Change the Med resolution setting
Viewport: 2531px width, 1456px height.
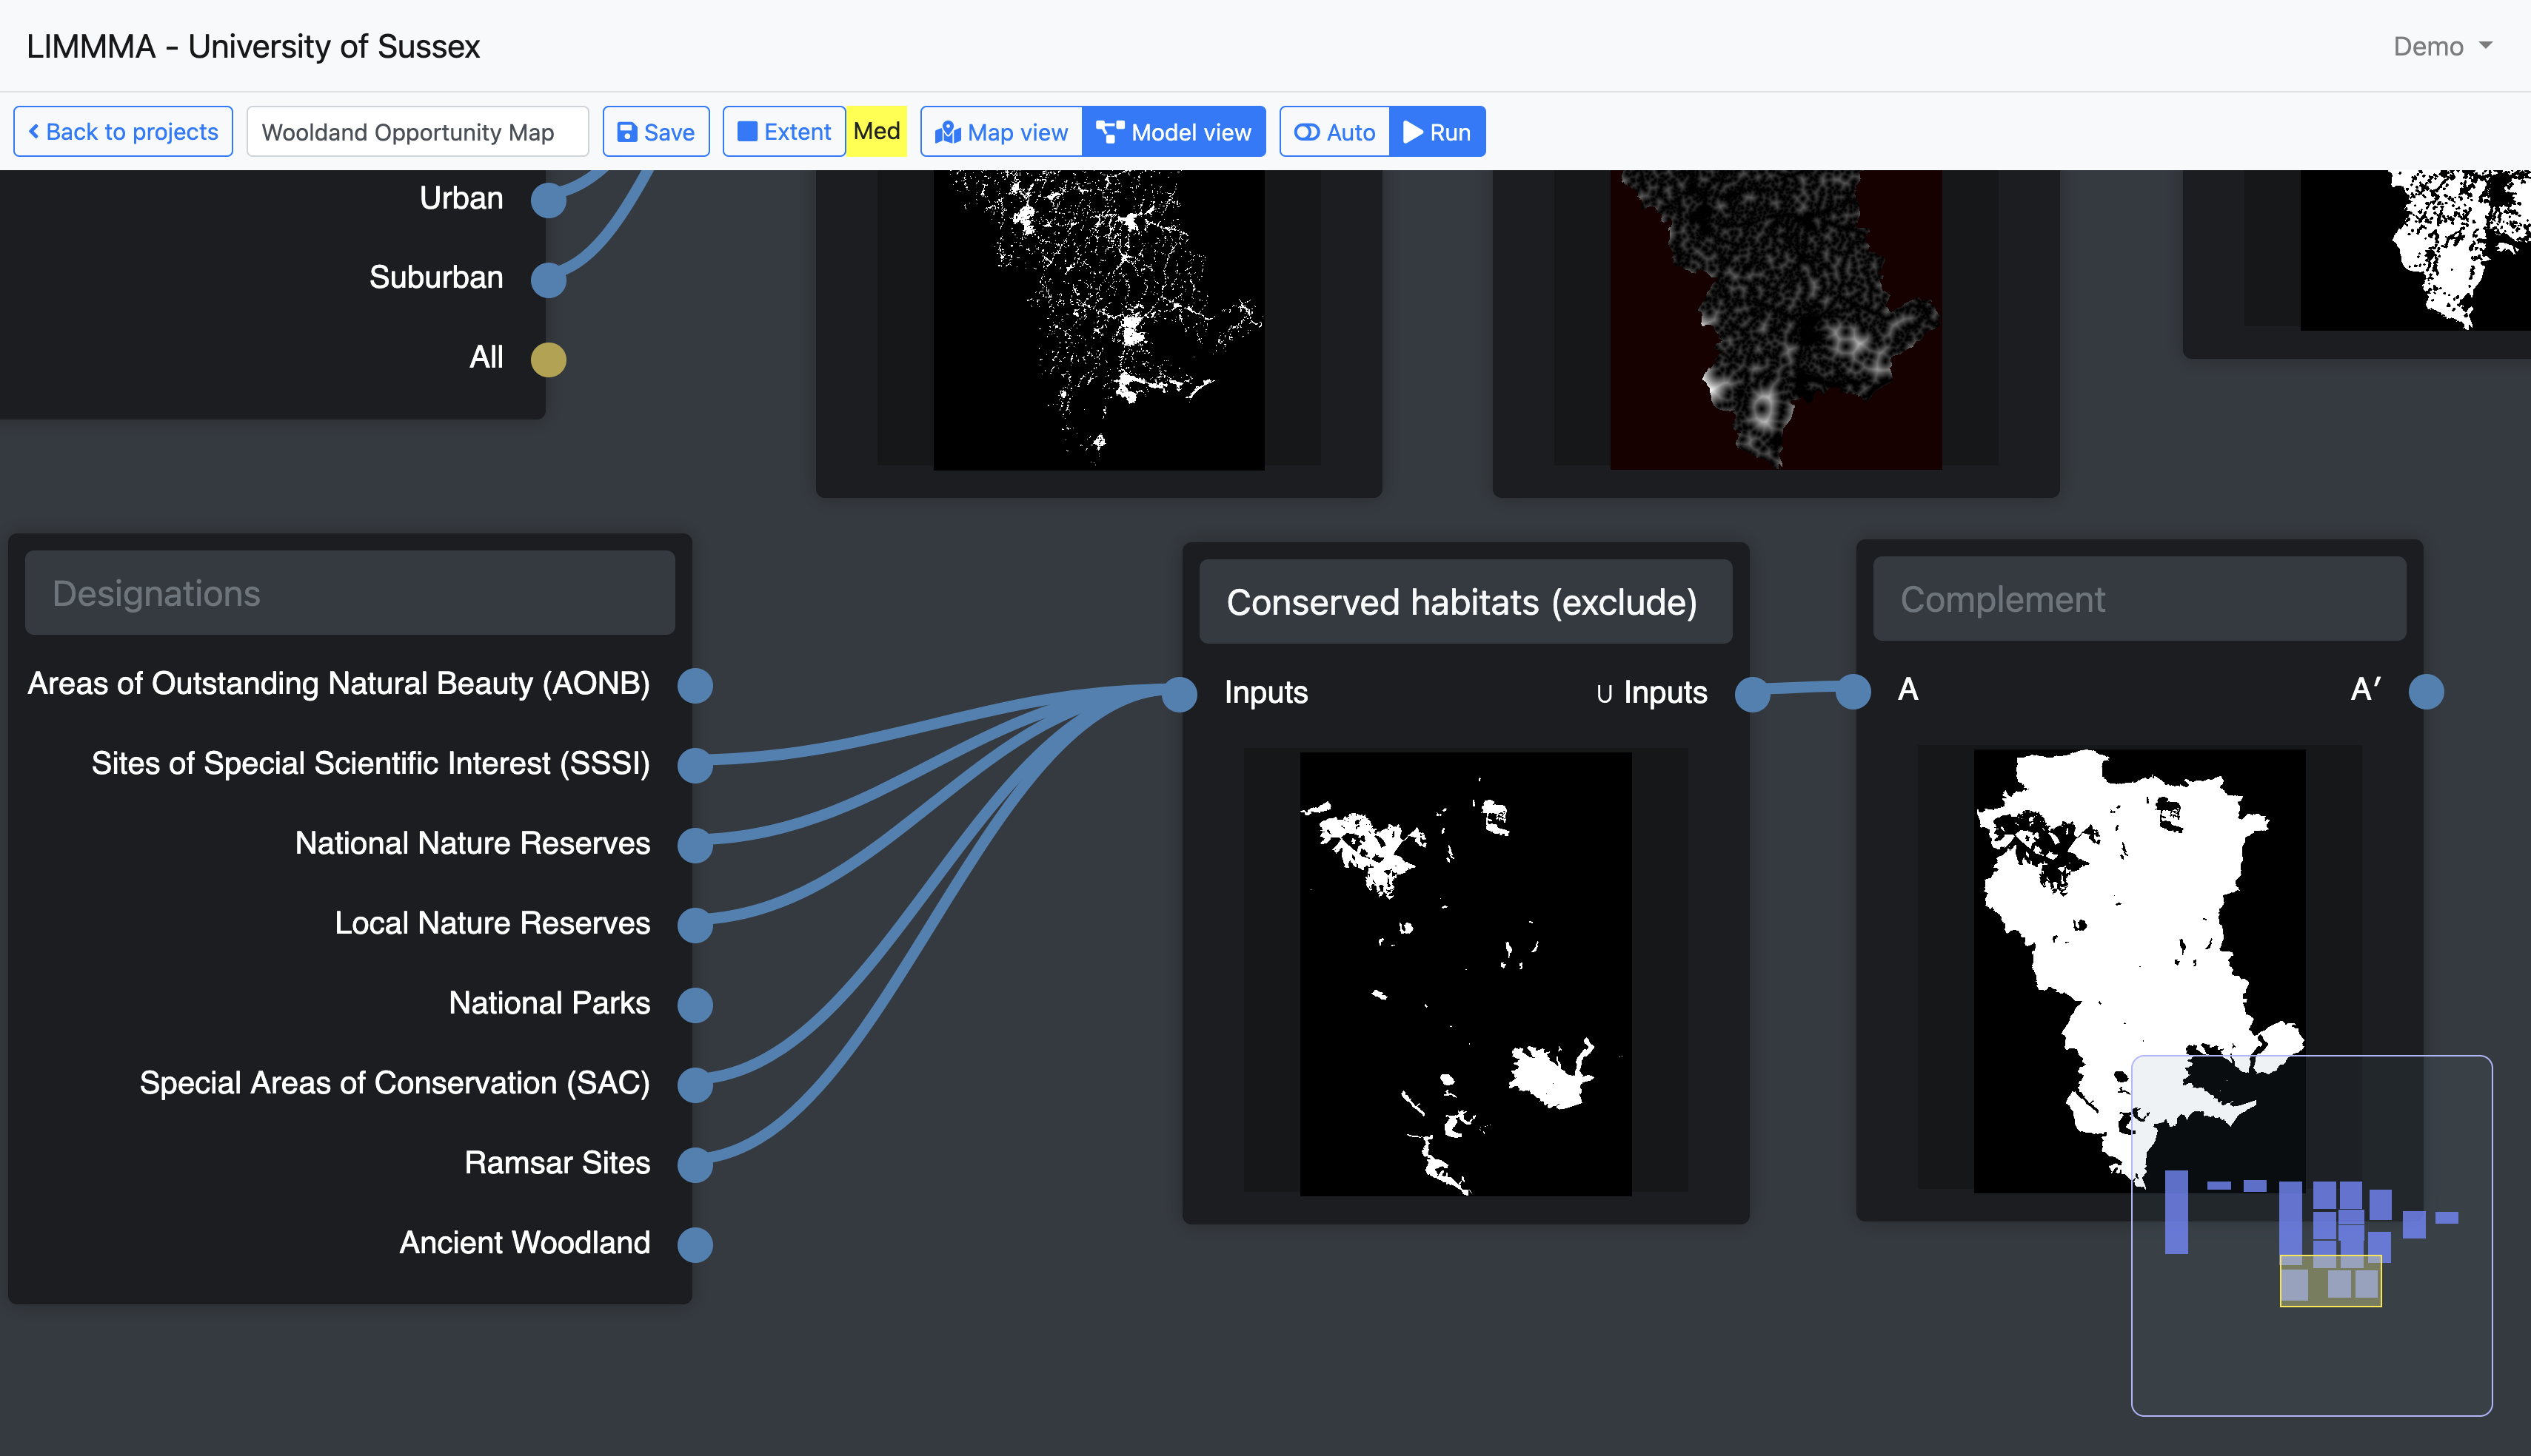tap(877, 132)
